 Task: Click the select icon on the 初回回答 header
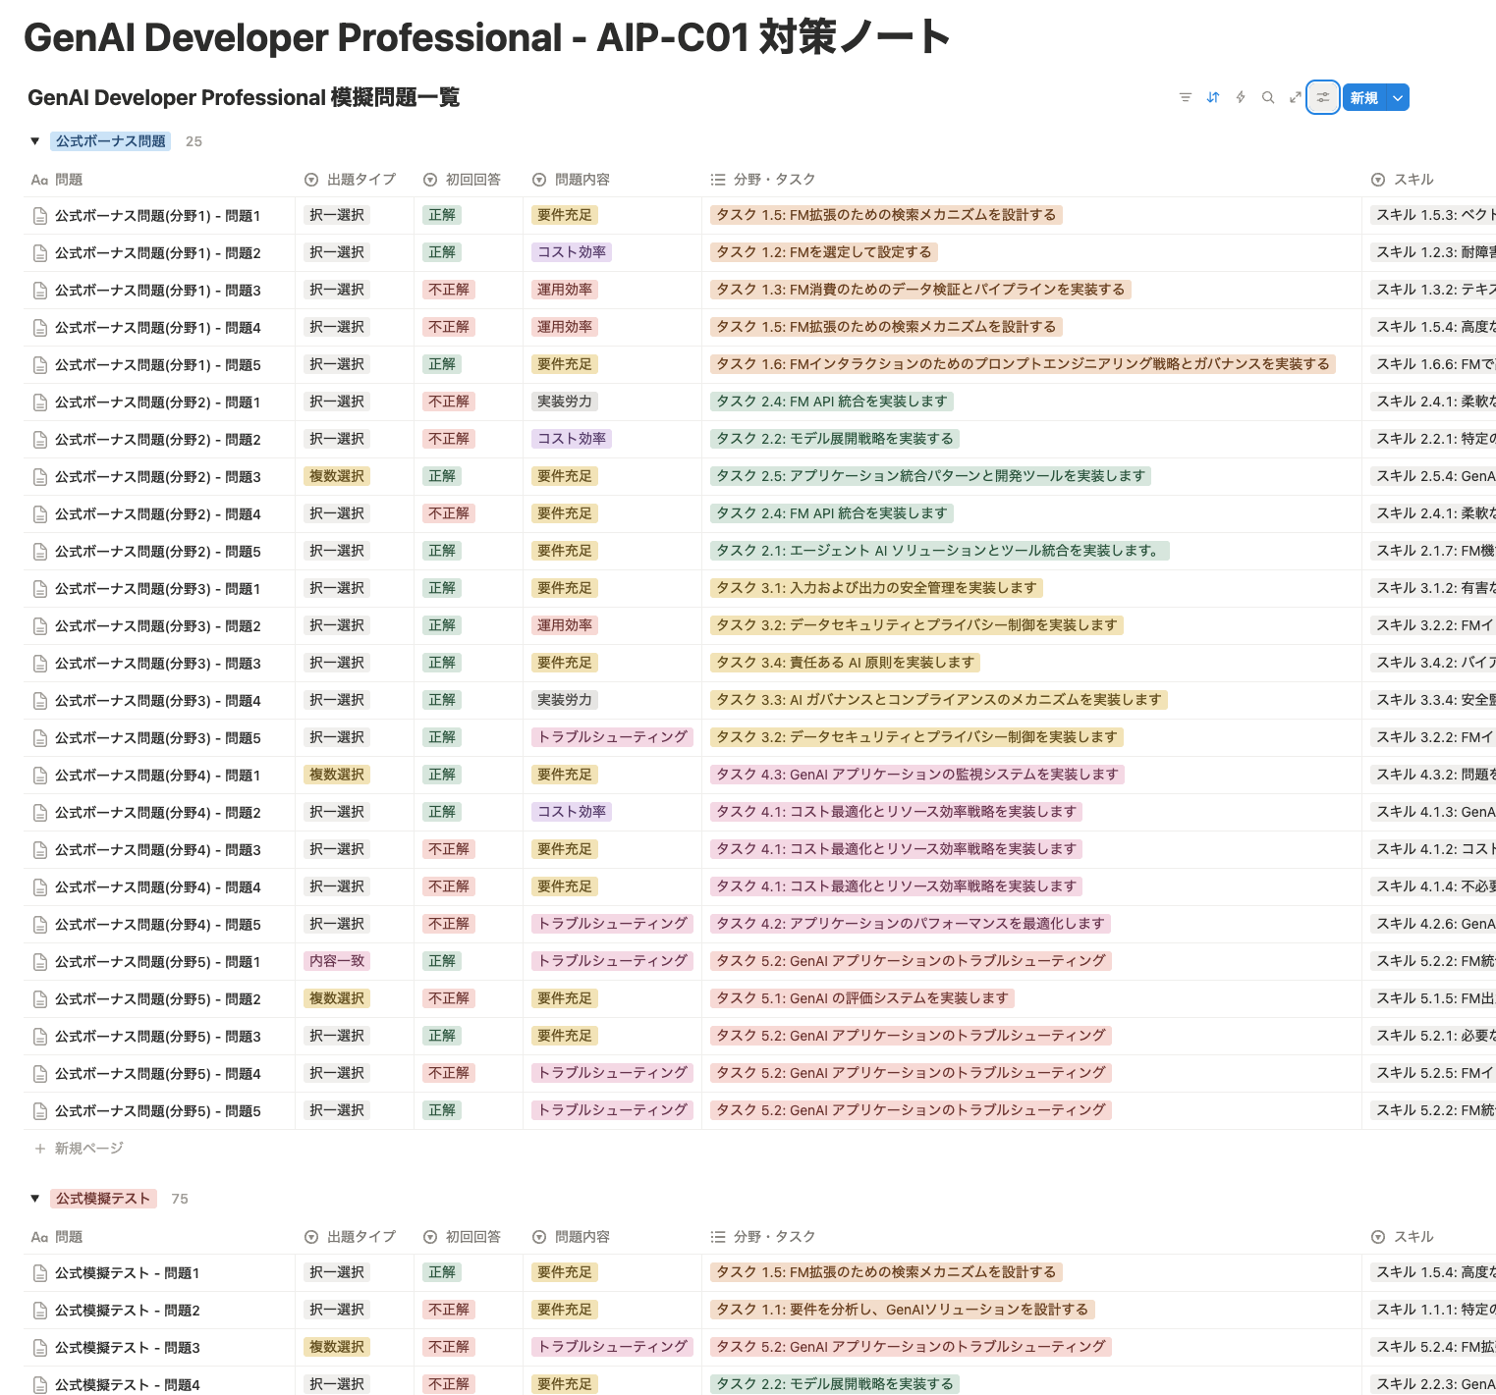[x=430, y=179]
